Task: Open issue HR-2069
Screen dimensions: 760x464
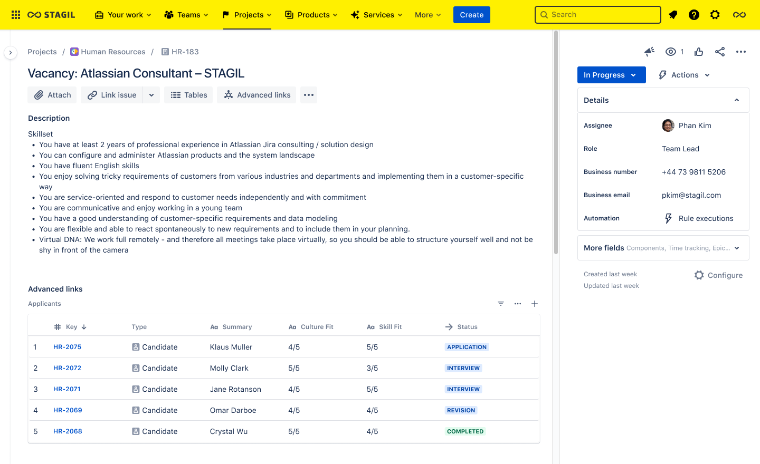Action: [68, 410]
